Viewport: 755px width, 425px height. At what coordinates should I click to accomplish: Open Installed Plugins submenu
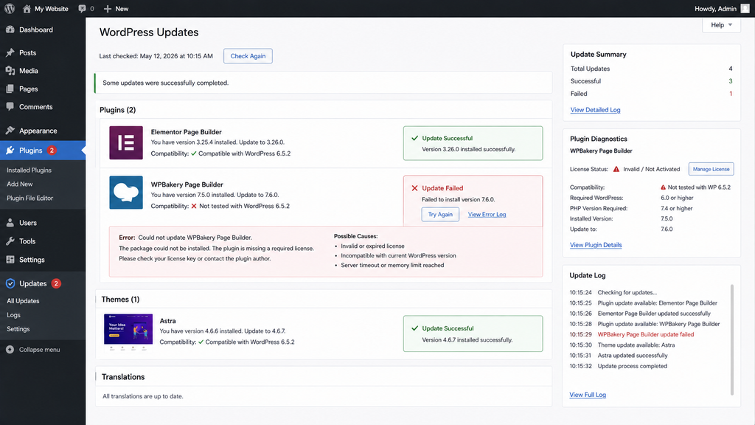pos(29,170)
